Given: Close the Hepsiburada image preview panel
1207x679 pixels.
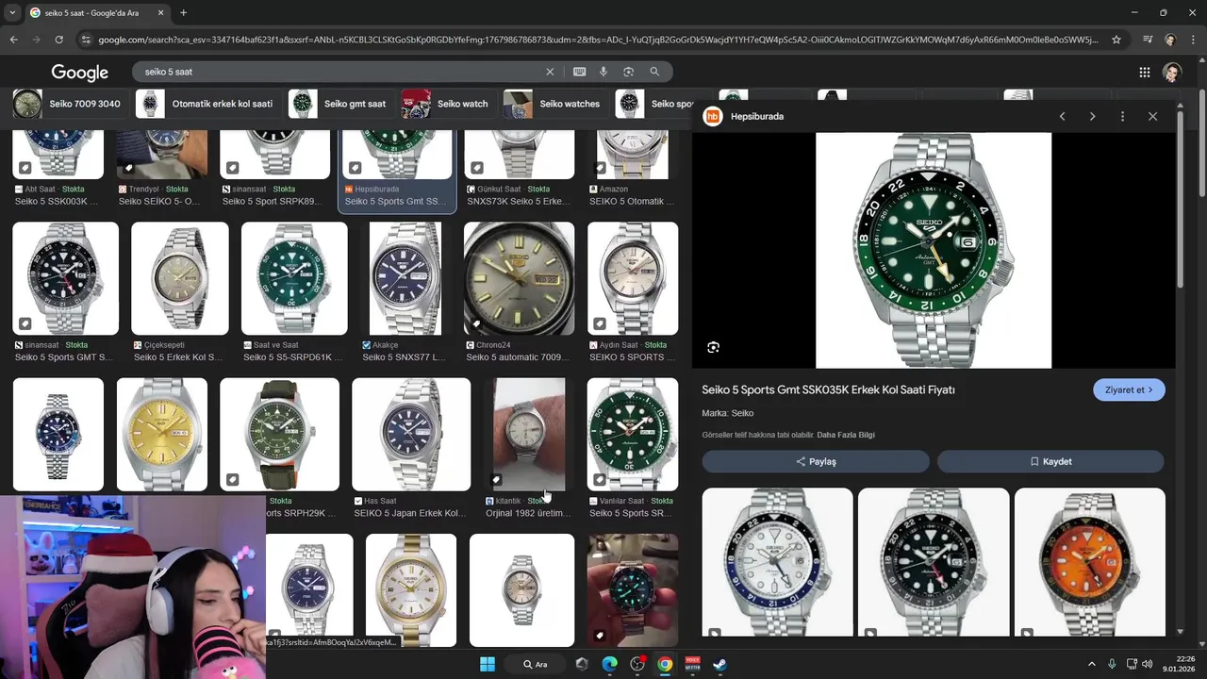Looking at the screenshot, I should tap(1152, 116).
